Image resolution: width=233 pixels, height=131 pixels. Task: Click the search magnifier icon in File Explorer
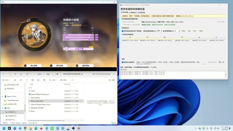coord(114,74)
